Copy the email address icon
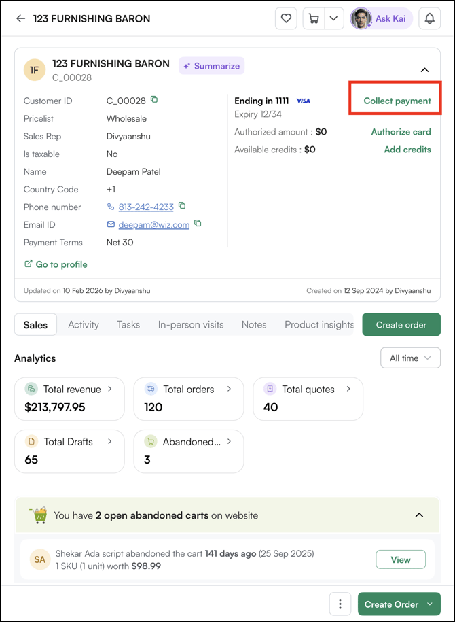This screenshot has height=622, width=455. (x=198, y=224)
